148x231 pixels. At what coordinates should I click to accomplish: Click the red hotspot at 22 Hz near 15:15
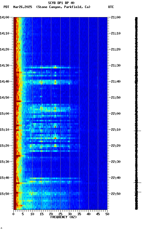coord(56,138)
